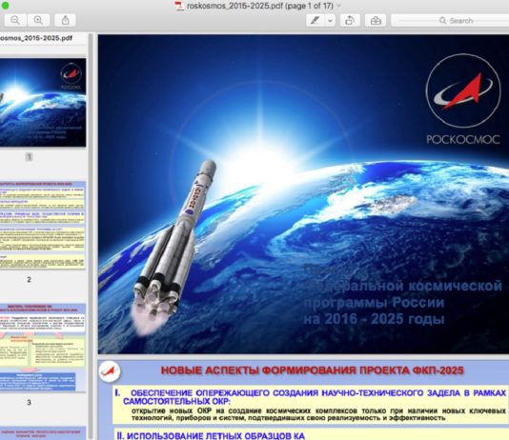Viewport: 509px width, 440px height.
Task: Click the green full-screen window button
Action: pyautogui.click(x=5, y=6)
